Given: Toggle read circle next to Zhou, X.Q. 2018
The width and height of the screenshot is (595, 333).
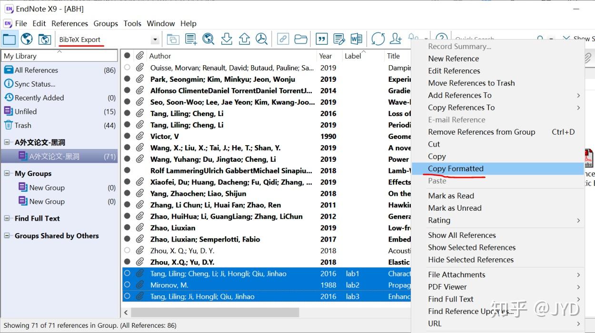Looking at the screenshot, I should click(x=128, y=262).
